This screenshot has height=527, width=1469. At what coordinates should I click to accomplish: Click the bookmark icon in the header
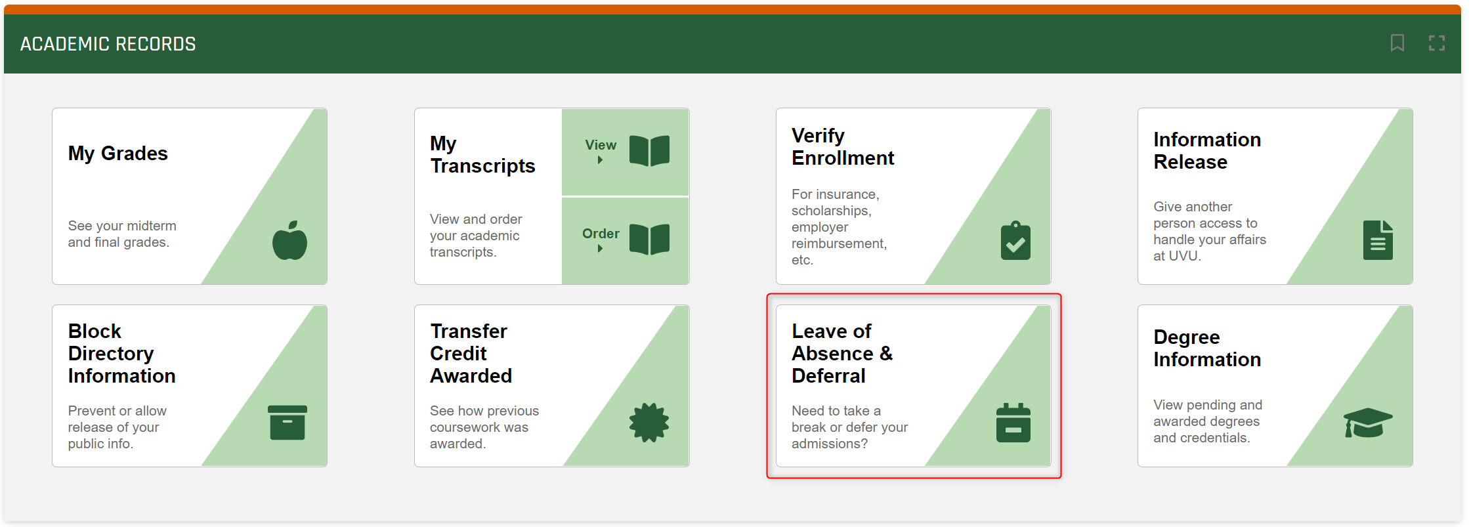(1397, 43)
